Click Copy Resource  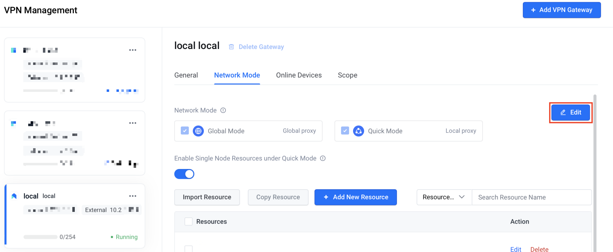point(278,197)
